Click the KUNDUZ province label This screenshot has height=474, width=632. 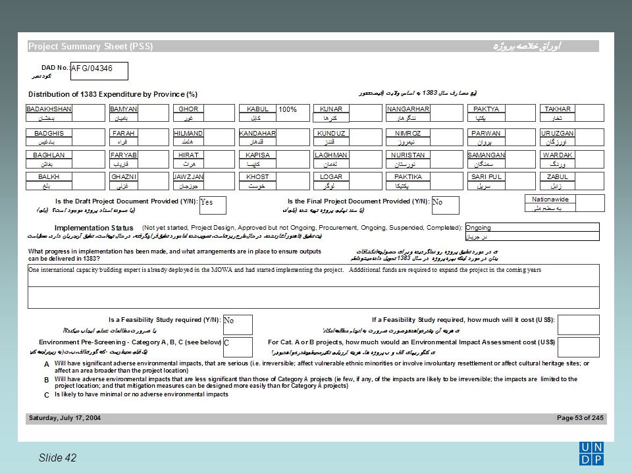(x=331, y=133)
